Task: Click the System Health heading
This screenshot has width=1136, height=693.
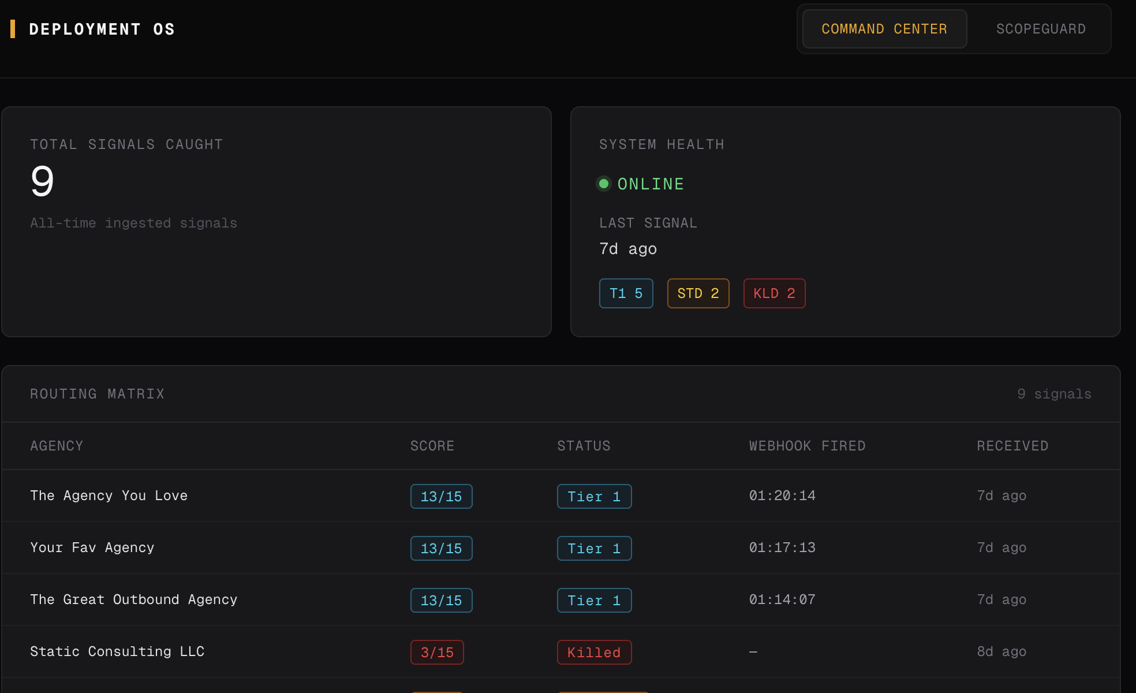Action: 662,144
